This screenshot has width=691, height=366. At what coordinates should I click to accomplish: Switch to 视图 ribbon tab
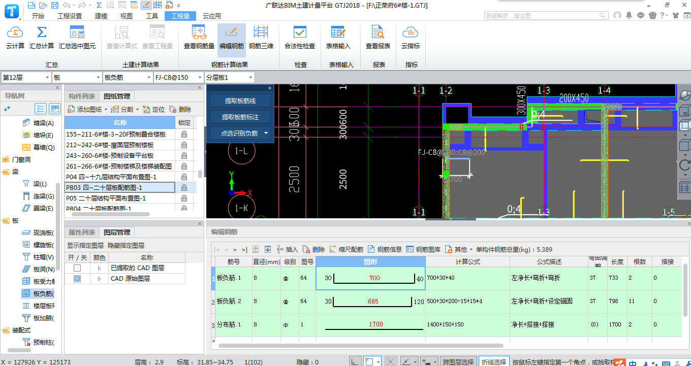coord(127,16)
